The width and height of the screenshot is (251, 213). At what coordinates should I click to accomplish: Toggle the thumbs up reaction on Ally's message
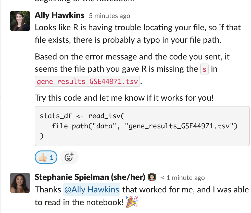click(46, 157)
